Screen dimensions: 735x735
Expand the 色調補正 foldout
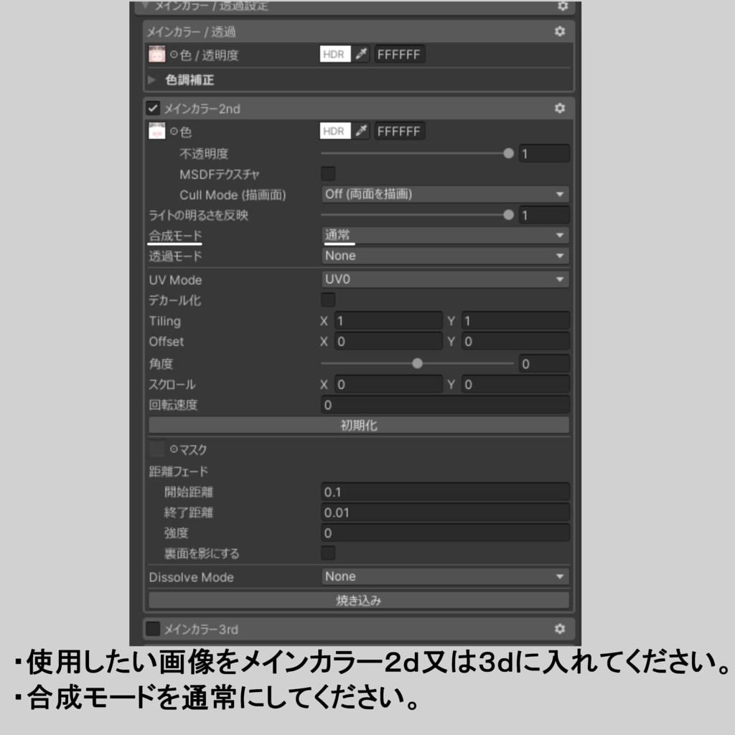coord(151,80)
